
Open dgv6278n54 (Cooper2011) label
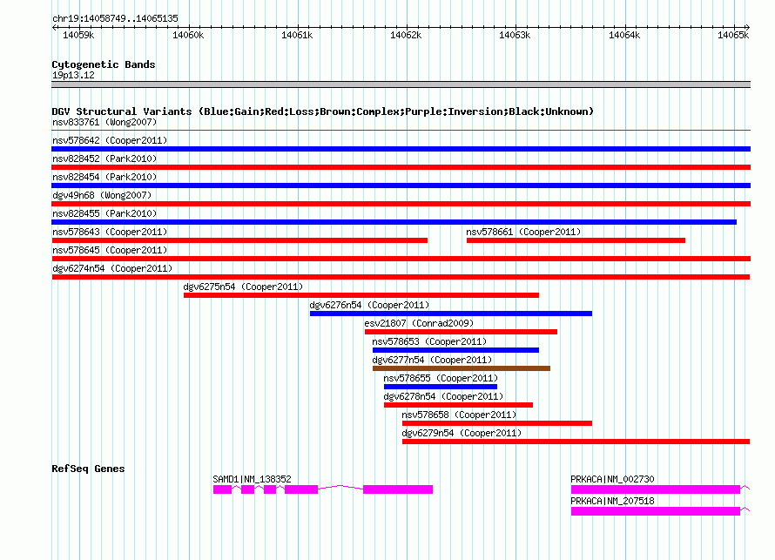pyautogui.click(x=443, y=396)
